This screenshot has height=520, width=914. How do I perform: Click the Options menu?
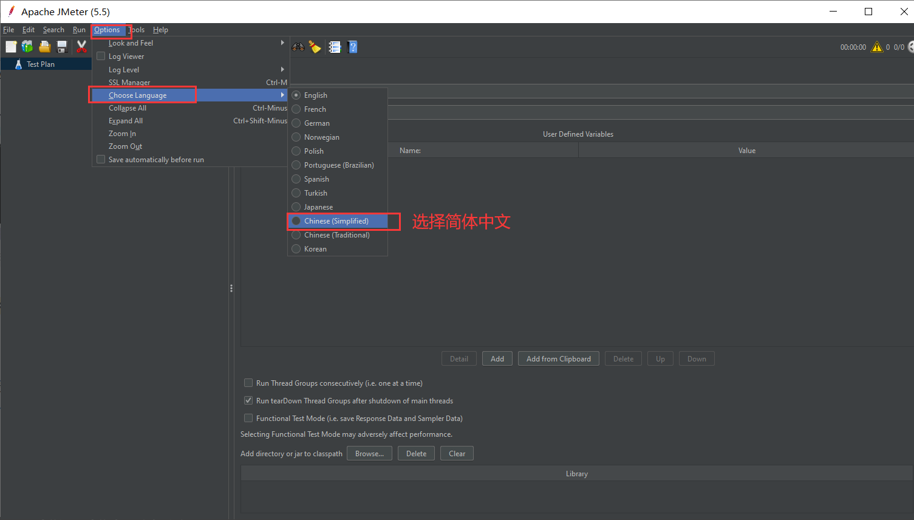pyautogui.click(x=107, y=30)
